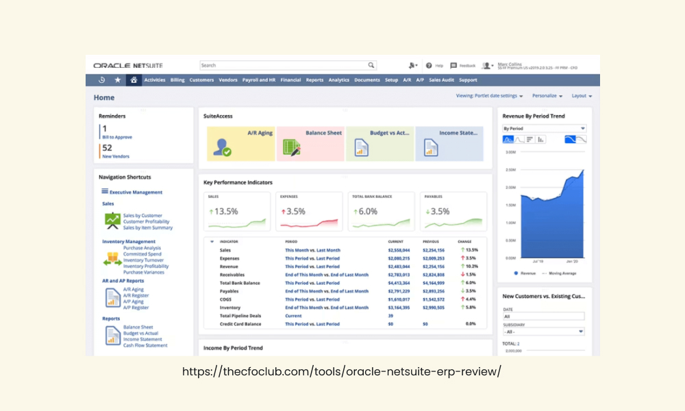The height and width of the screenshot is (411, 685).
Task: Click the Inventory Management boxes icon
Action: (x=112, y=258)
